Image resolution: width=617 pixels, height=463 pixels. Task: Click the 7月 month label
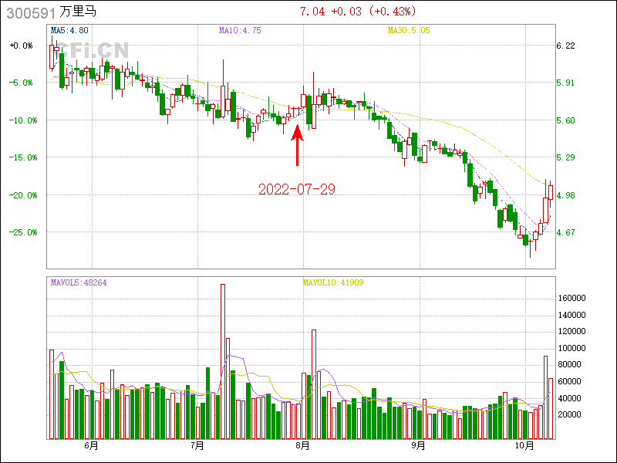pyautogui.click(x=197, y=445)
